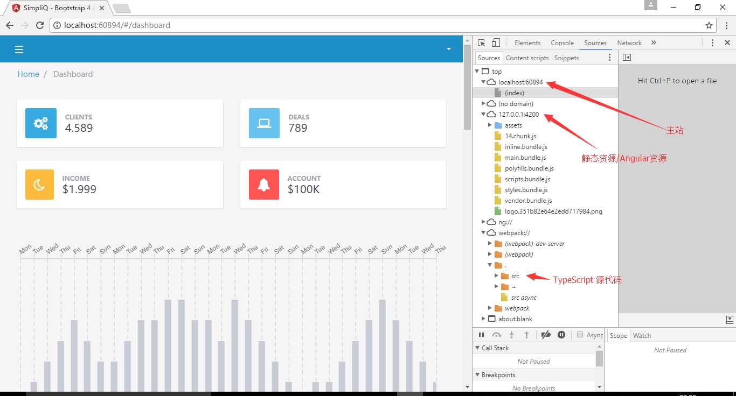Close the DevTools panel
The image size is (736, 396).
(x=727, y=43)
